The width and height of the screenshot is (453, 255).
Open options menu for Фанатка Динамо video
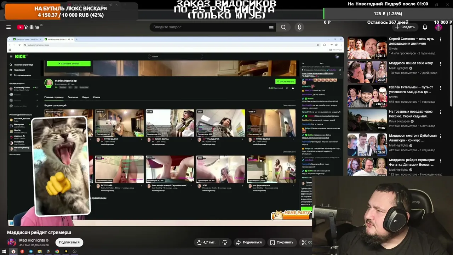pyautogui.click(x=440, y=160)
